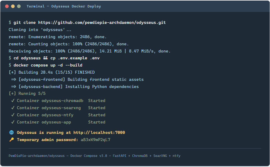Click the 'Cloning into 'odysseus'...' line
Image resolution: width=270 pixels, height=167 pixels.
[40, 30]
